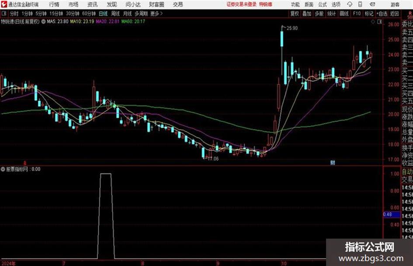Switch to 5分钟 period tab
413x266 pixels.
pos(41,14)
